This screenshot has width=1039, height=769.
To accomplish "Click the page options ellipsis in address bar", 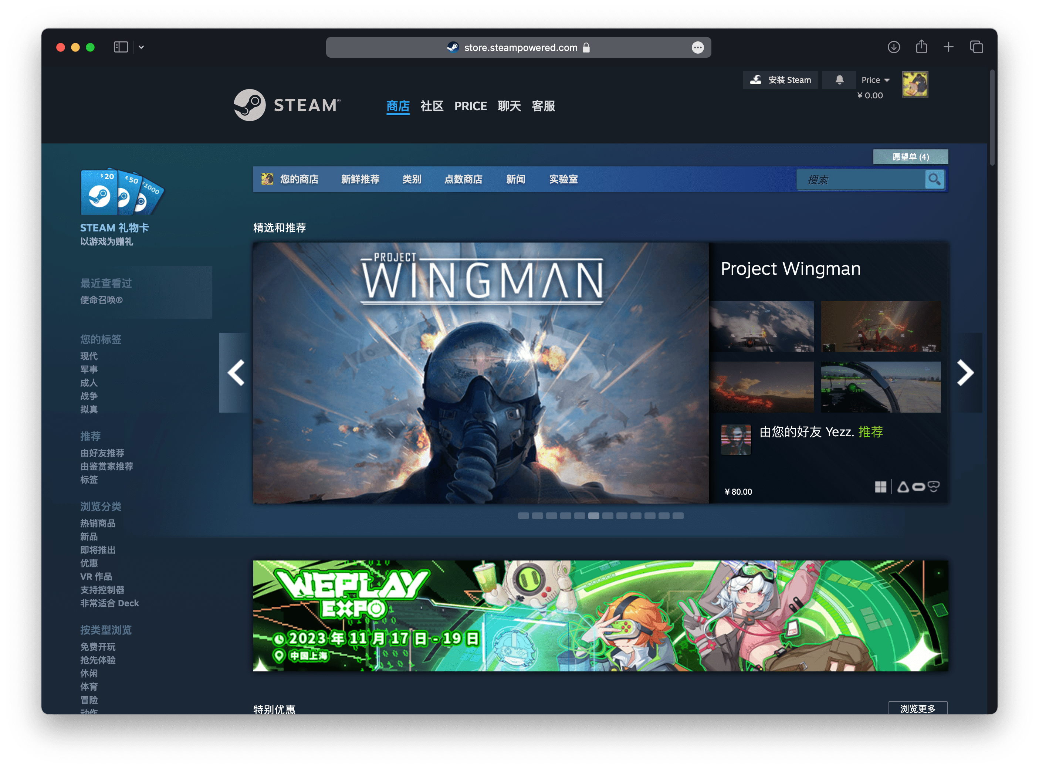I will tap(697, 47).
